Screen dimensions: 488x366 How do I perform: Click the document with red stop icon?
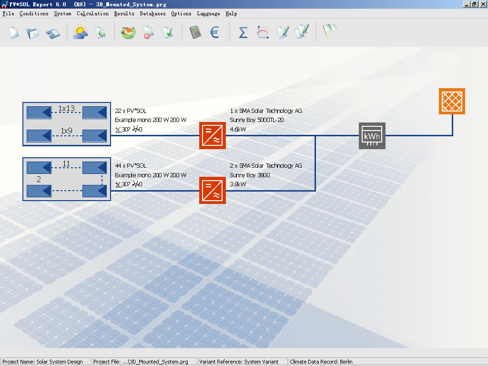pos(148,32)
